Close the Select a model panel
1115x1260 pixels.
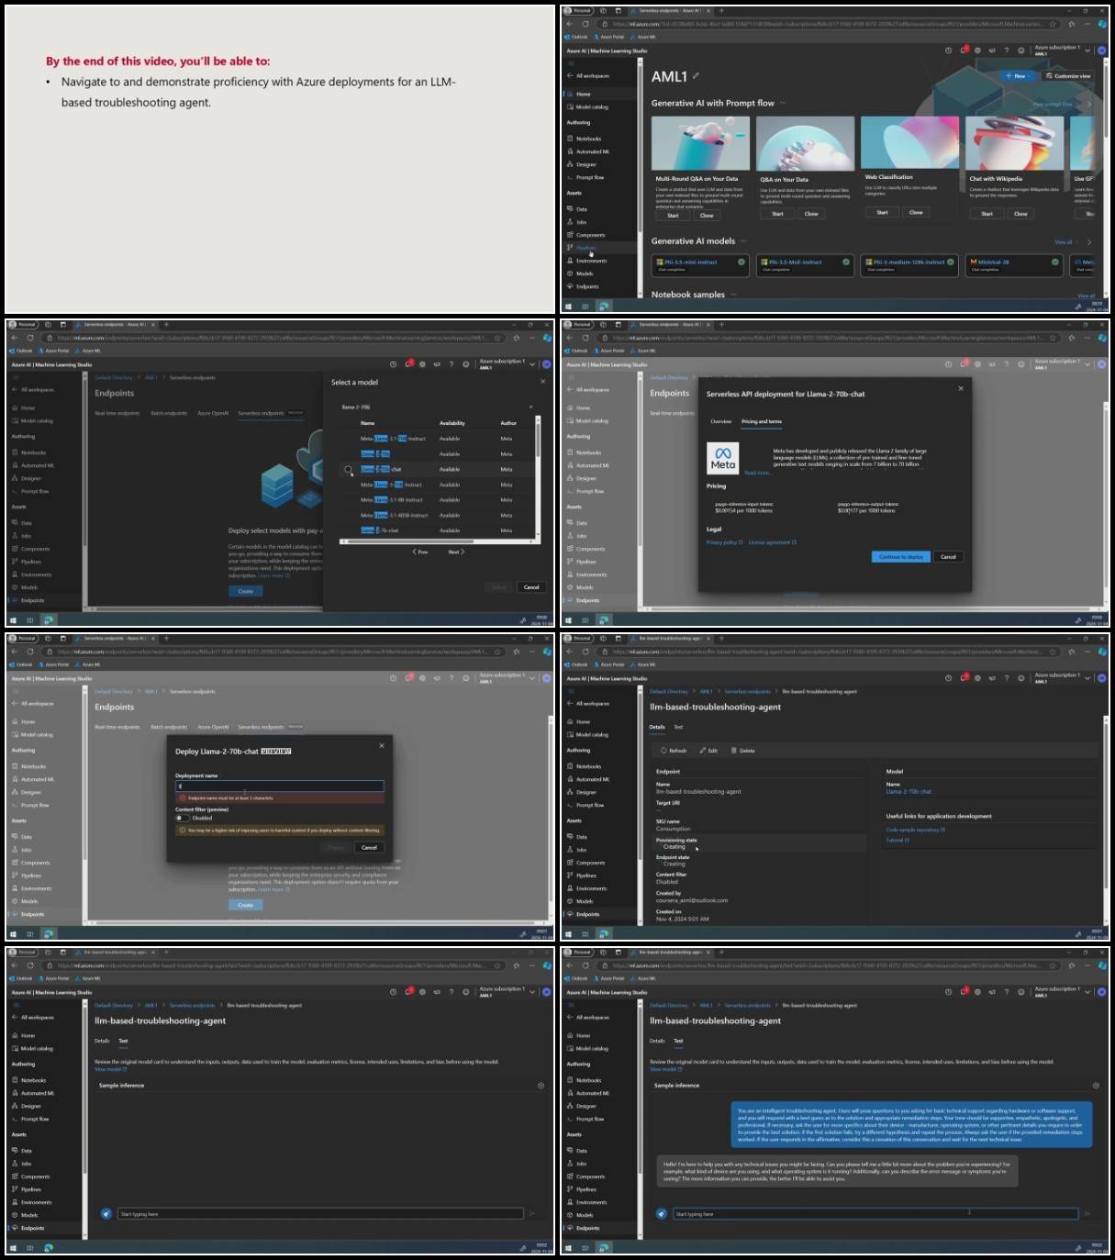point(542,382)
